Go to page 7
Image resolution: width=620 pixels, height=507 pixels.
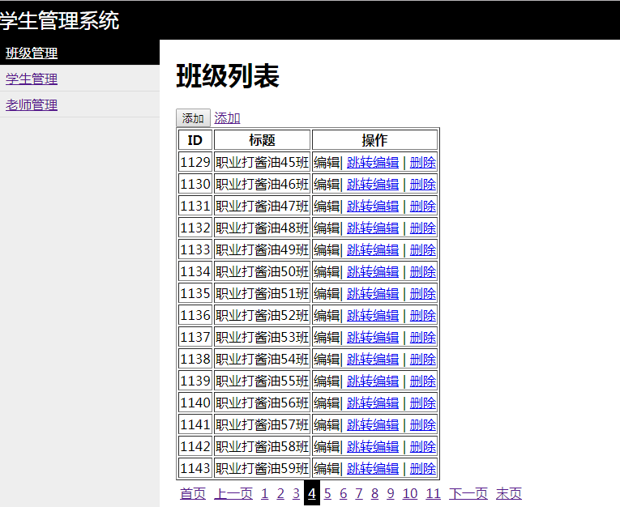(359, 493)
